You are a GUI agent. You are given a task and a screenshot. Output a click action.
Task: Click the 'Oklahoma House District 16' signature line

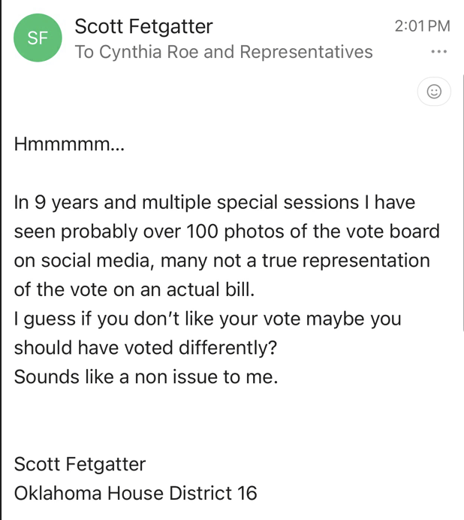pos(136,493)
